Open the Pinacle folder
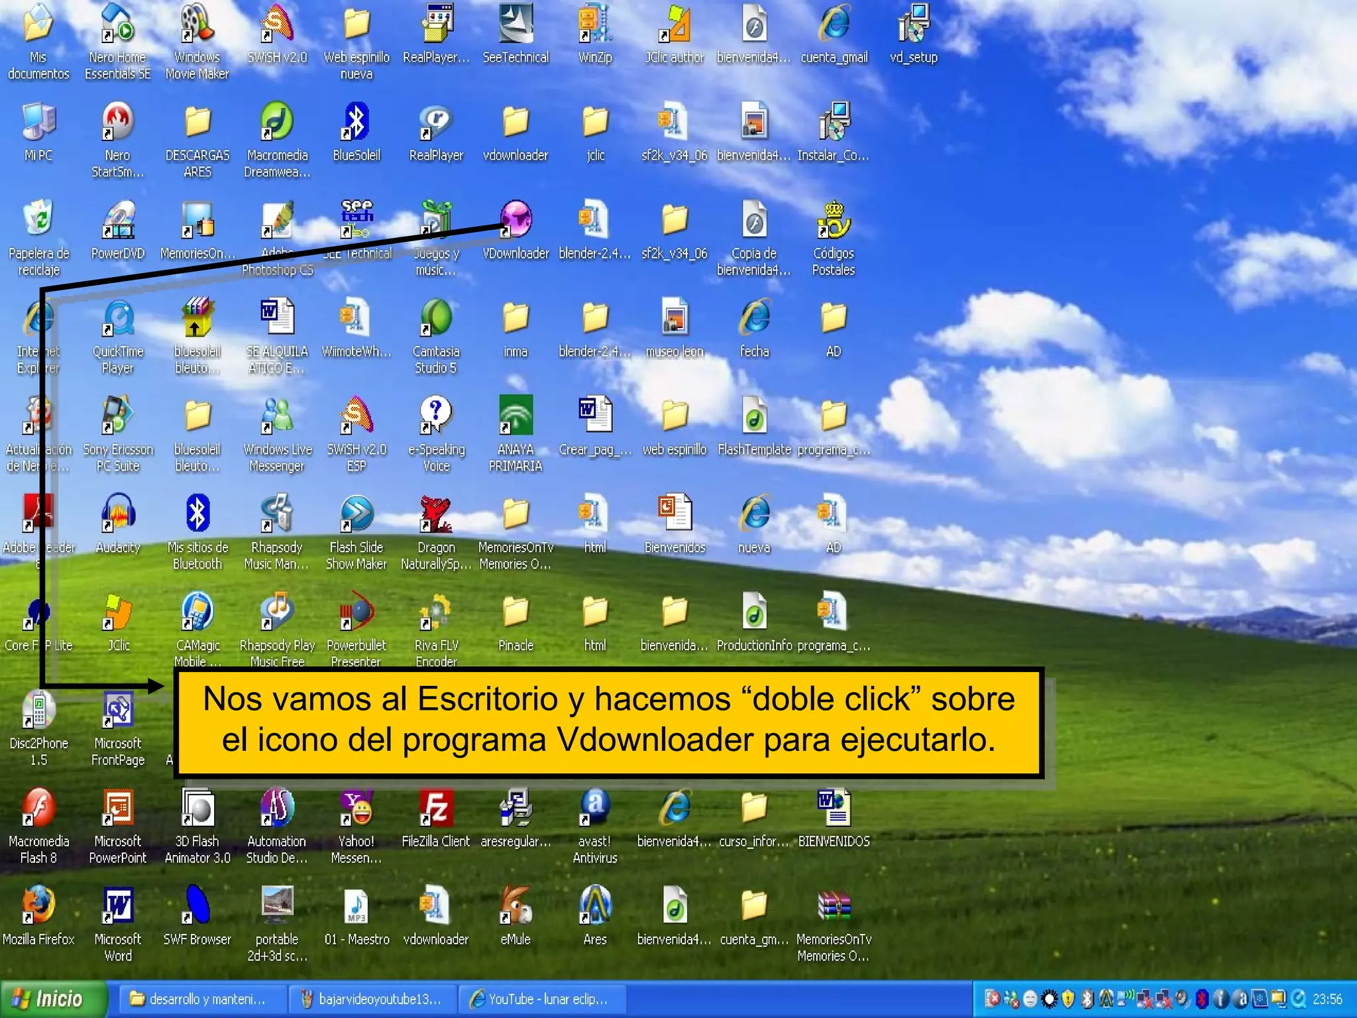Viewport: 1357px width, 1018px height. click(x=516, y=611)
